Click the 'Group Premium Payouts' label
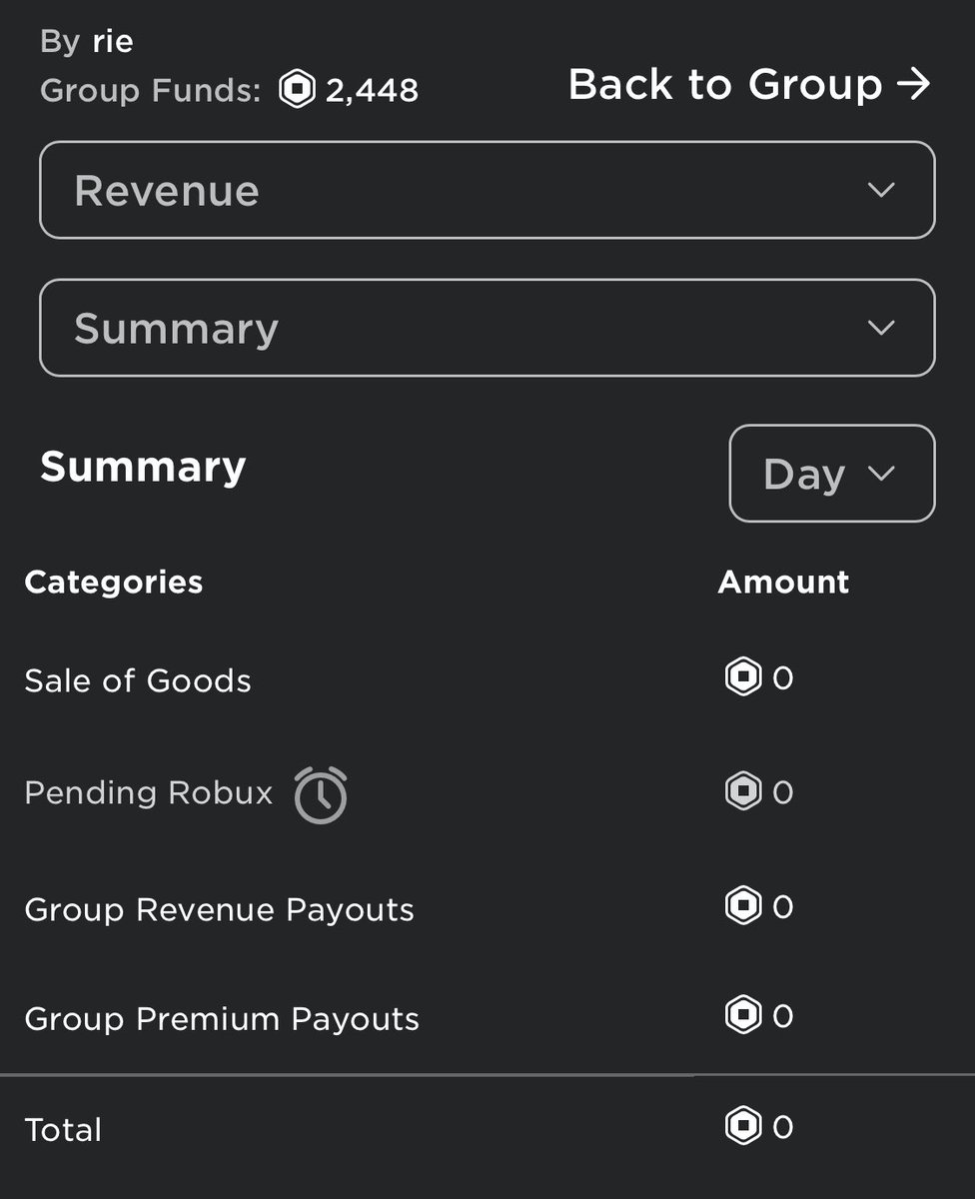 [x=222, y=1019]
